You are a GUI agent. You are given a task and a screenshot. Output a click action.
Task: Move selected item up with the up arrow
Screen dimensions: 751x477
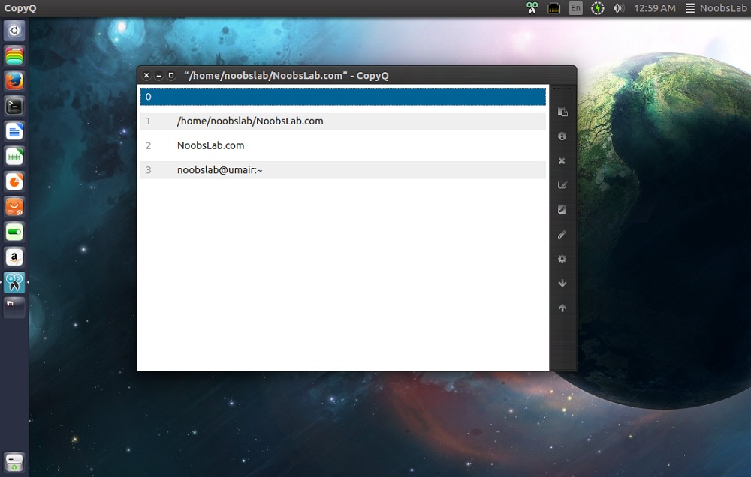(562, 307)
